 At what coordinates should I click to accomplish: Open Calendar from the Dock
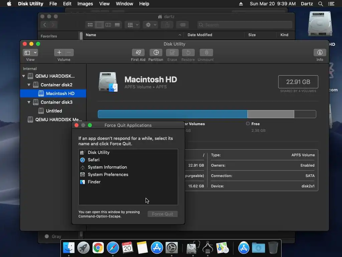127,248
